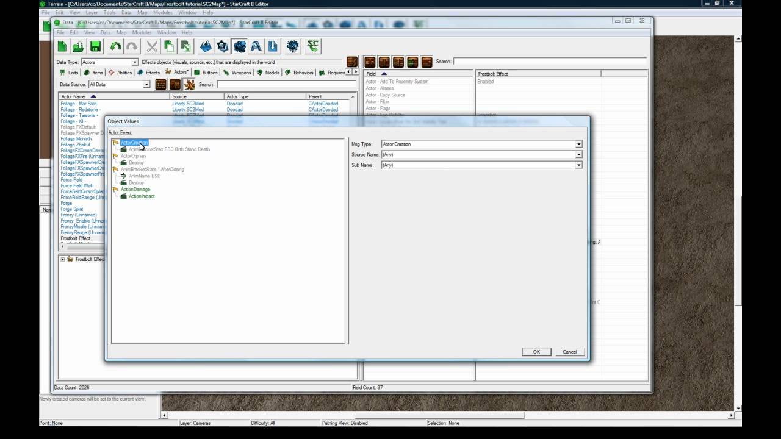Open the Trigger editor gear icon

point(223,46)
